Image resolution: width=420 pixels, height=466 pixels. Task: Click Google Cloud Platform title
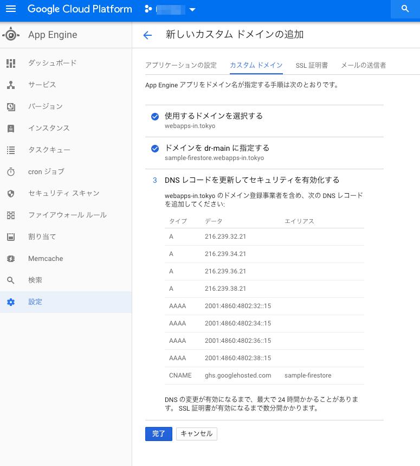[x=80, y=9]
